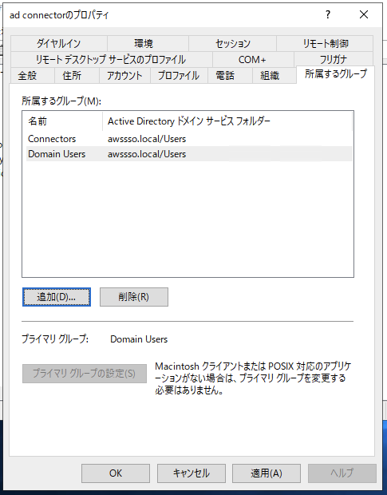Open the 住所 tab
The image size is (387, 495).
point(77,76)
